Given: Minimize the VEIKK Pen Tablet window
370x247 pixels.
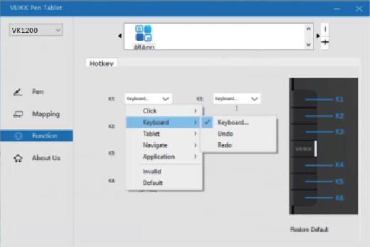Looking at the screenshot, I should point(337,9).
